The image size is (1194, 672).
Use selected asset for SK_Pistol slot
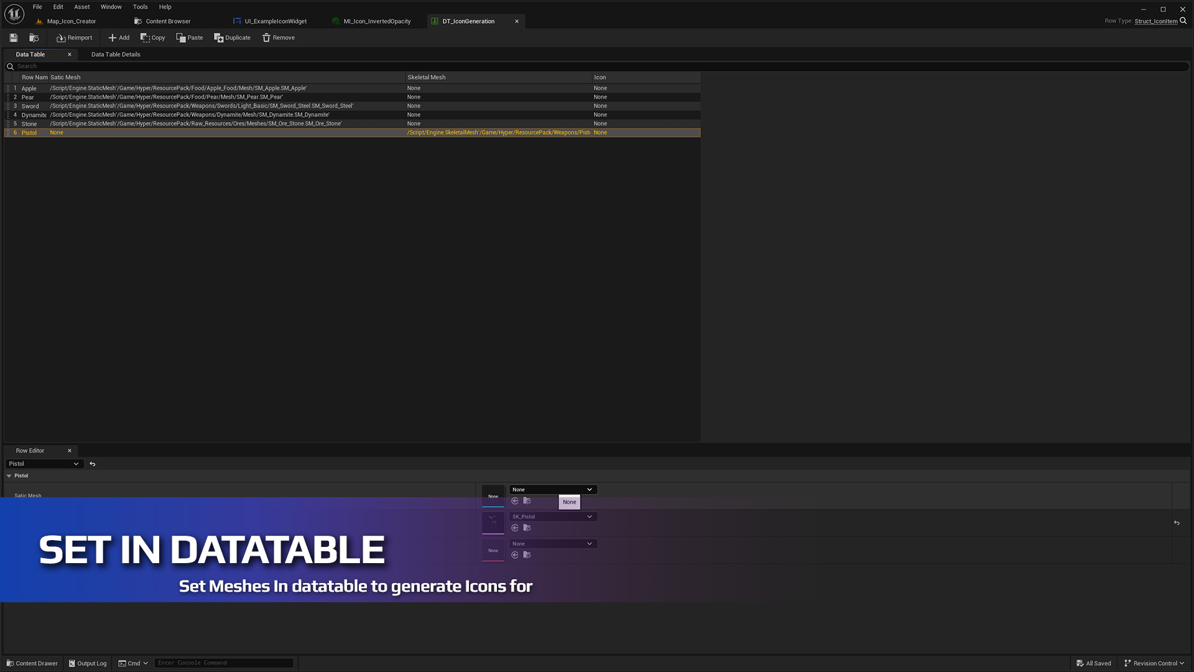click(x=515, y=528)
